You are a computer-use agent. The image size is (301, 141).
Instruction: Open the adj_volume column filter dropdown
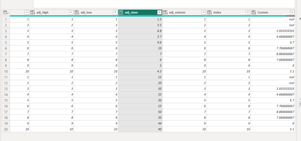point(203,12)
